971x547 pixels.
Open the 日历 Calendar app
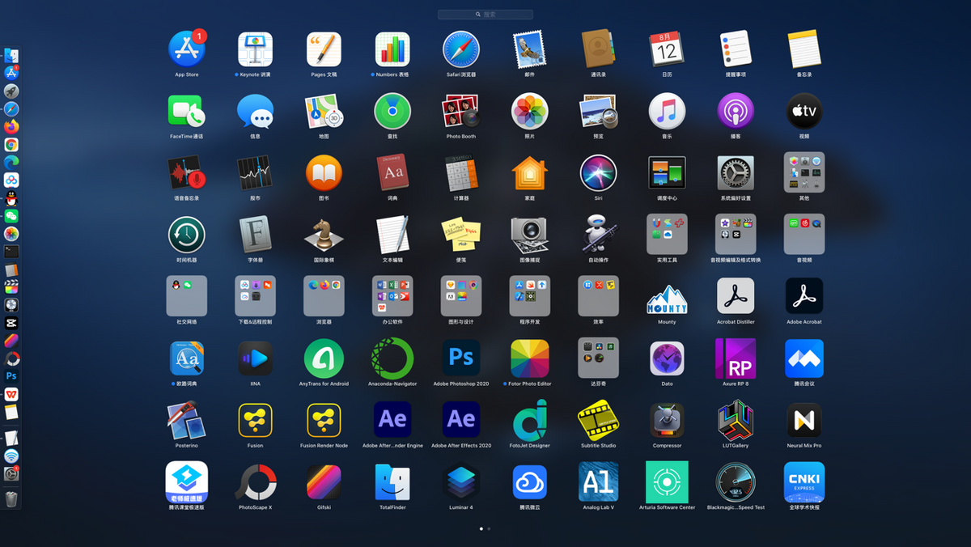pos(667,49)
